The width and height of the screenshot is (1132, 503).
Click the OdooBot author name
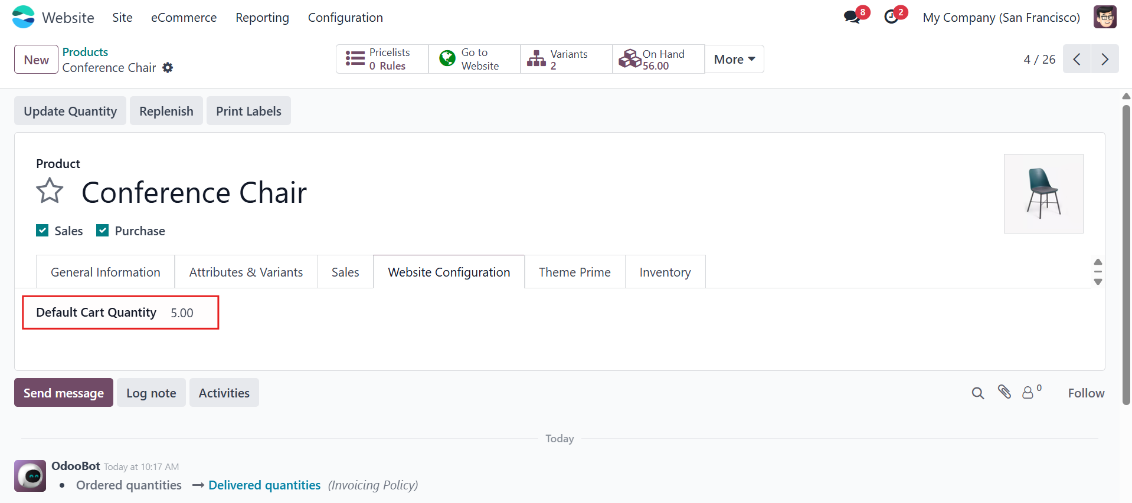[76, 466]
